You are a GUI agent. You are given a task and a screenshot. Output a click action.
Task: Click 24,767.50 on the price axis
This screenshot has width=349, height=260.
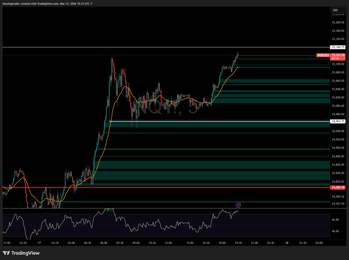[338, 204]
